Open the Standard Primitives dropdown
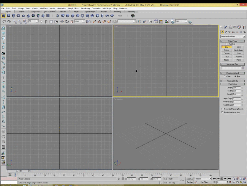Screen dimensions: 247x186 pos(233,36)
